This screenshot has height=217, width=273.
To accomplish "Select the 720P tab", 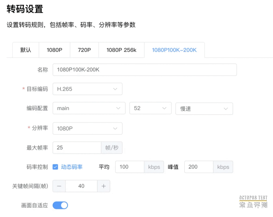I will click(x=85, y=50).
